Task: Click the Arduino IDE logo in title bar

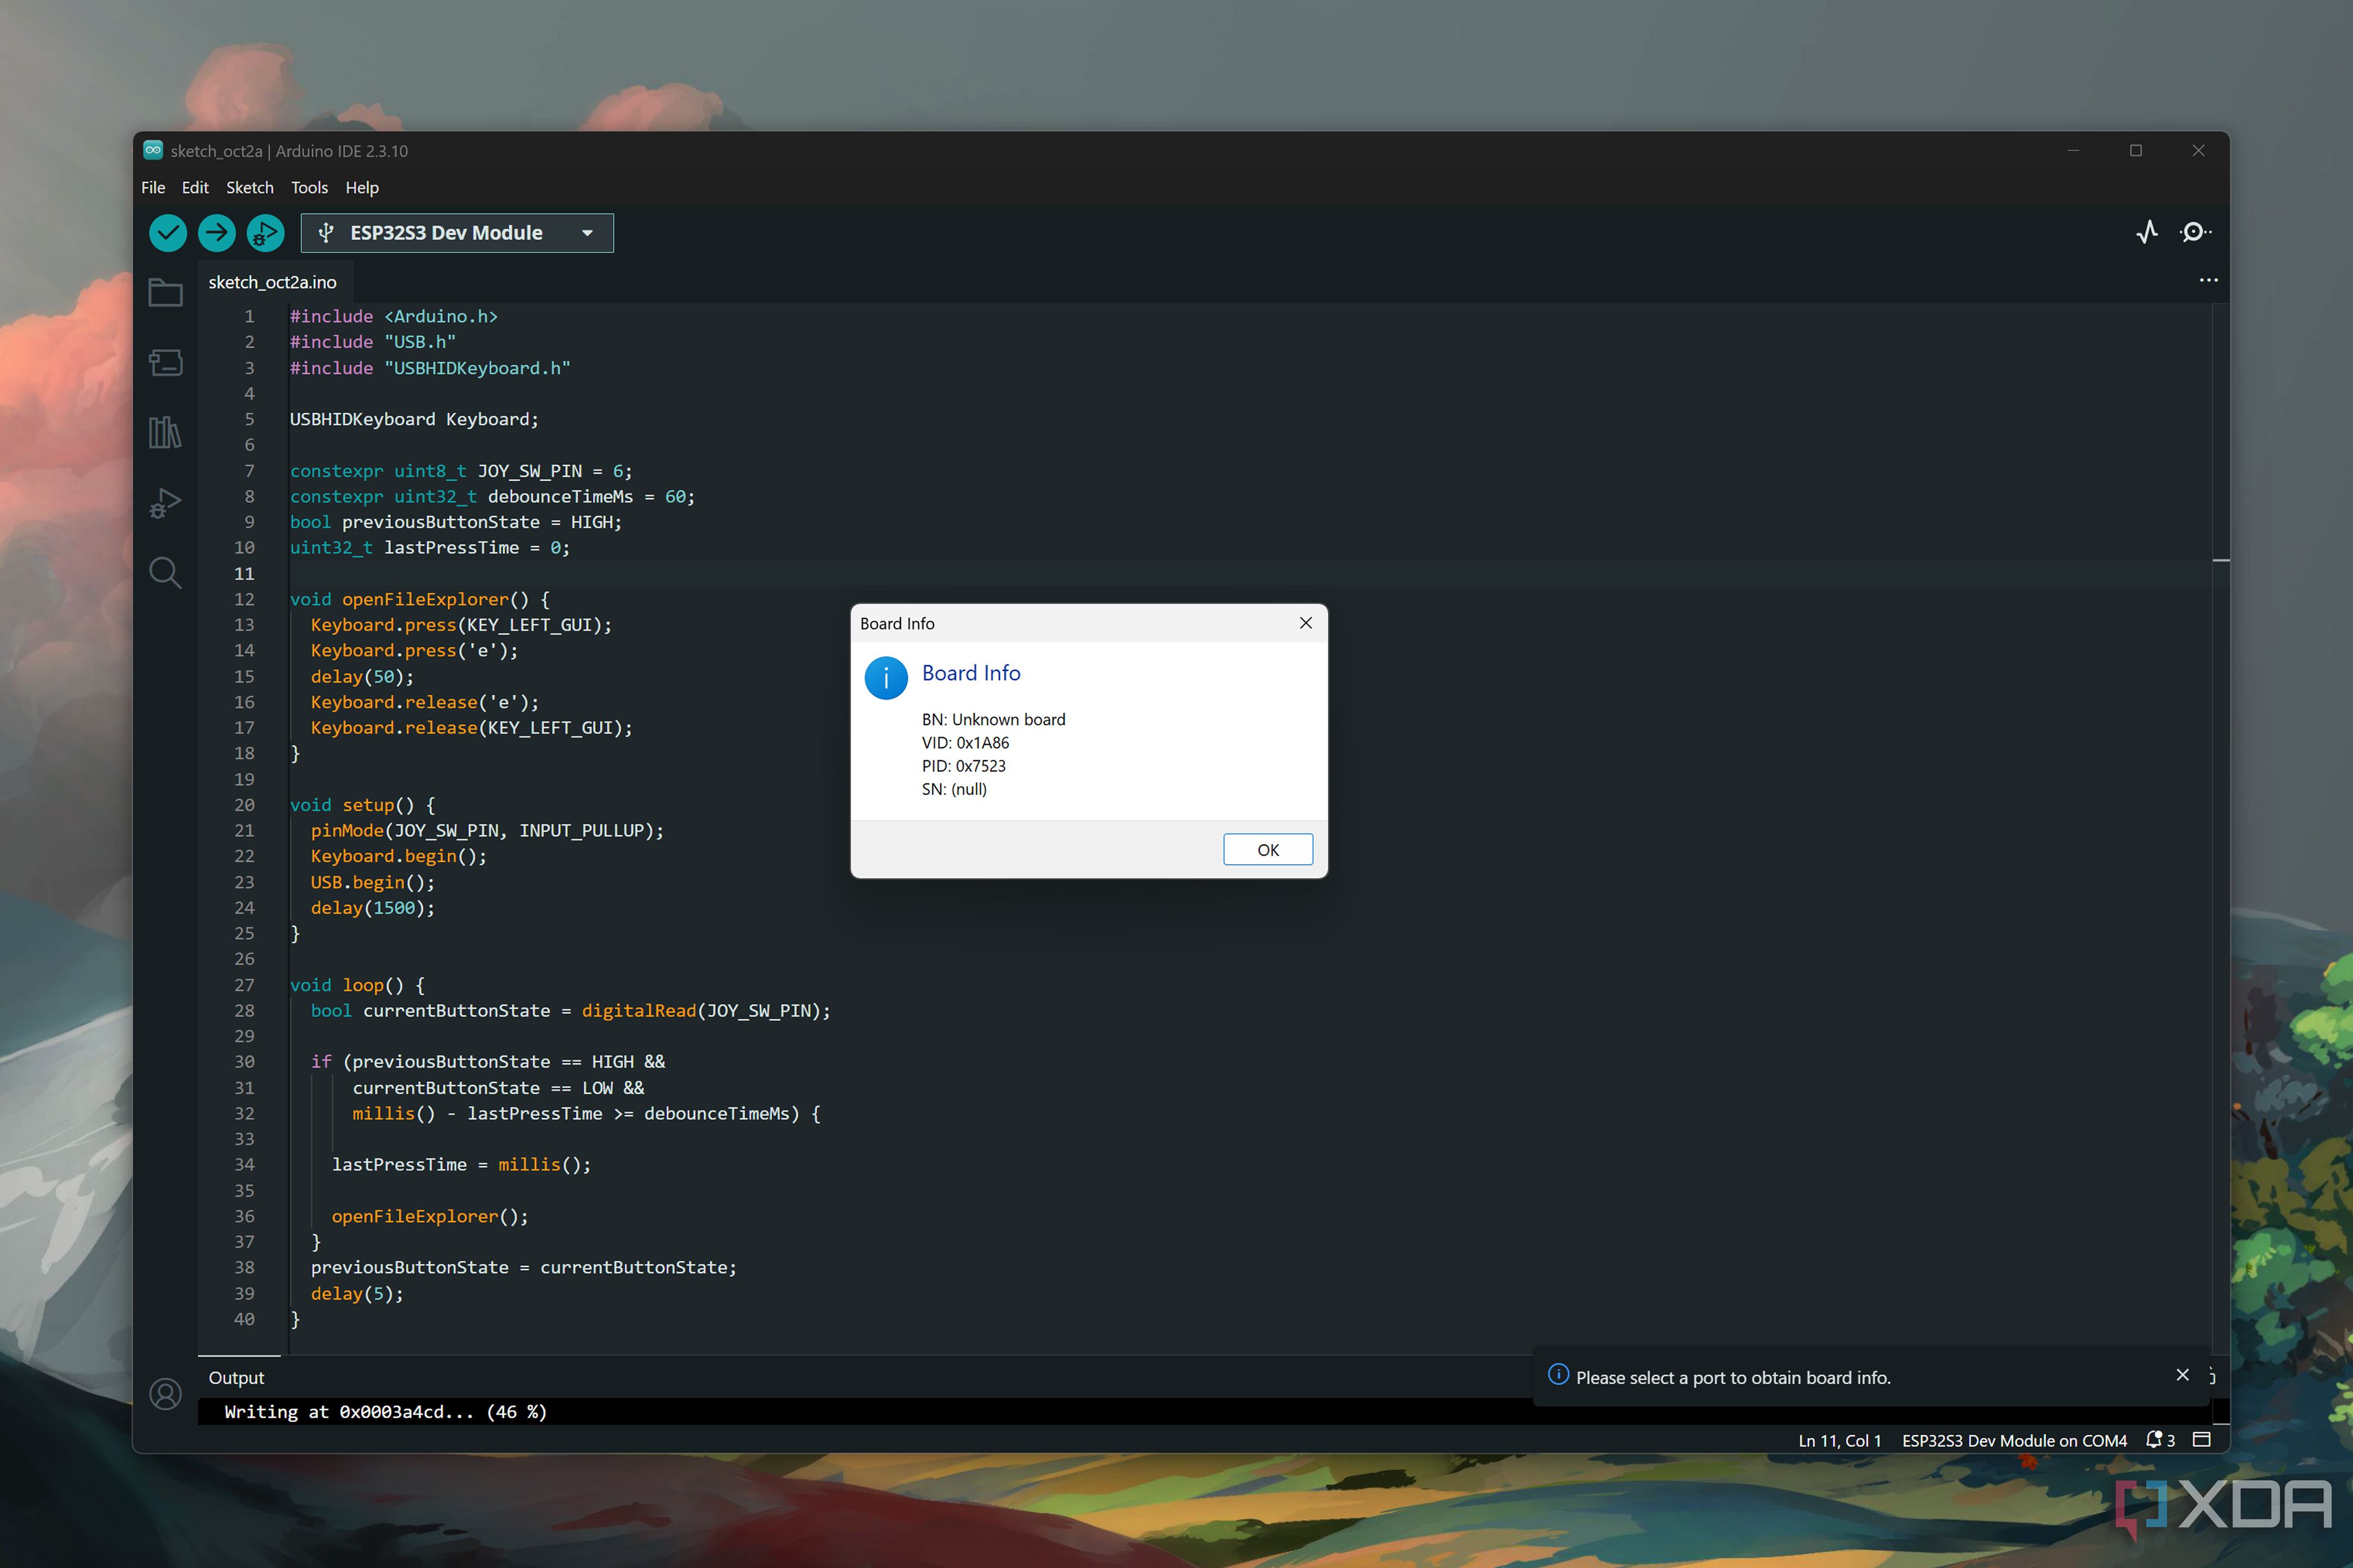Action: click(x=153, y=150)
